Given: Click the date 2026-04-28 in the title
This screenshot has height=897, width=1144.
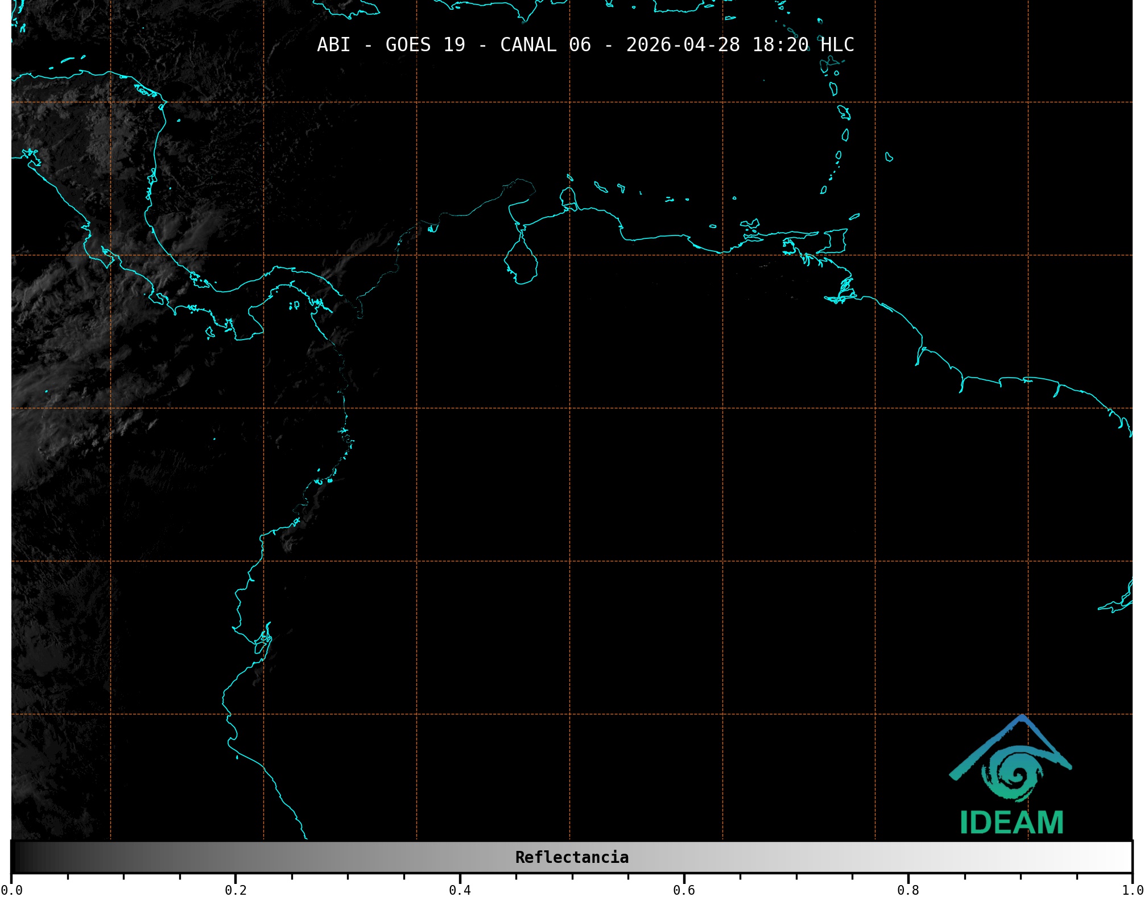Looking at the screenshot, I should 683,45.
